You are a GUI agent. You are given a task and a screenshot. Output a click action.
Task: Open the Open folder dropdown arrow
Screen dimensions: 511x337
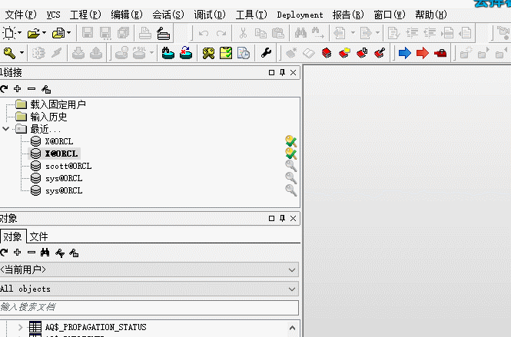pos(45,33)
